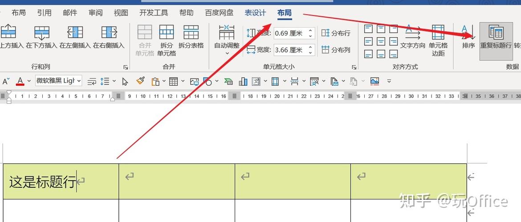Click first-line indent marker on ruler
The height and width of the screenshot is (222, 521).
click(x=8, y=92)
